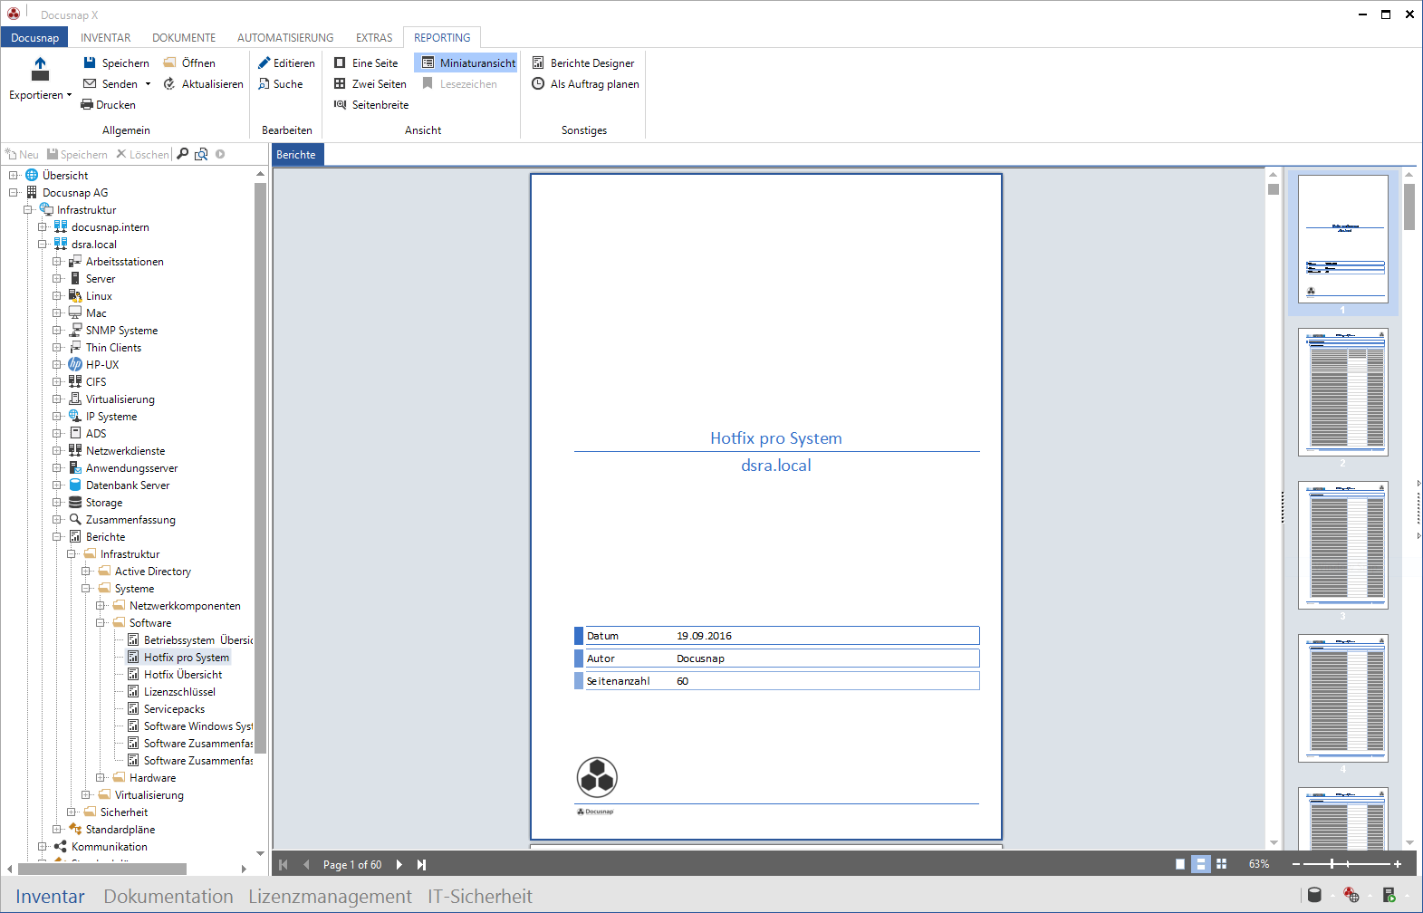Go to the first report page
1423x913 pixels.
(284, 864)
